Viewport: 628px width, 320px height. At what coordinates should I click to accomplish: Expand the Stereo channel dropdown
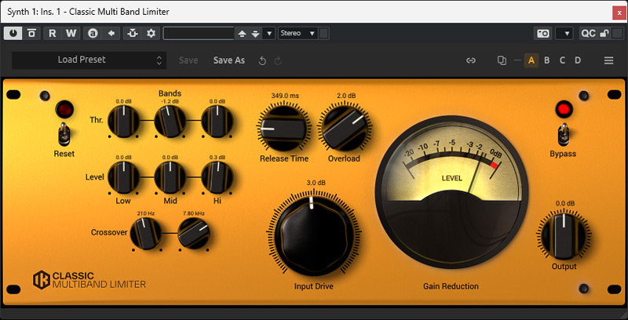click(298, 33)
